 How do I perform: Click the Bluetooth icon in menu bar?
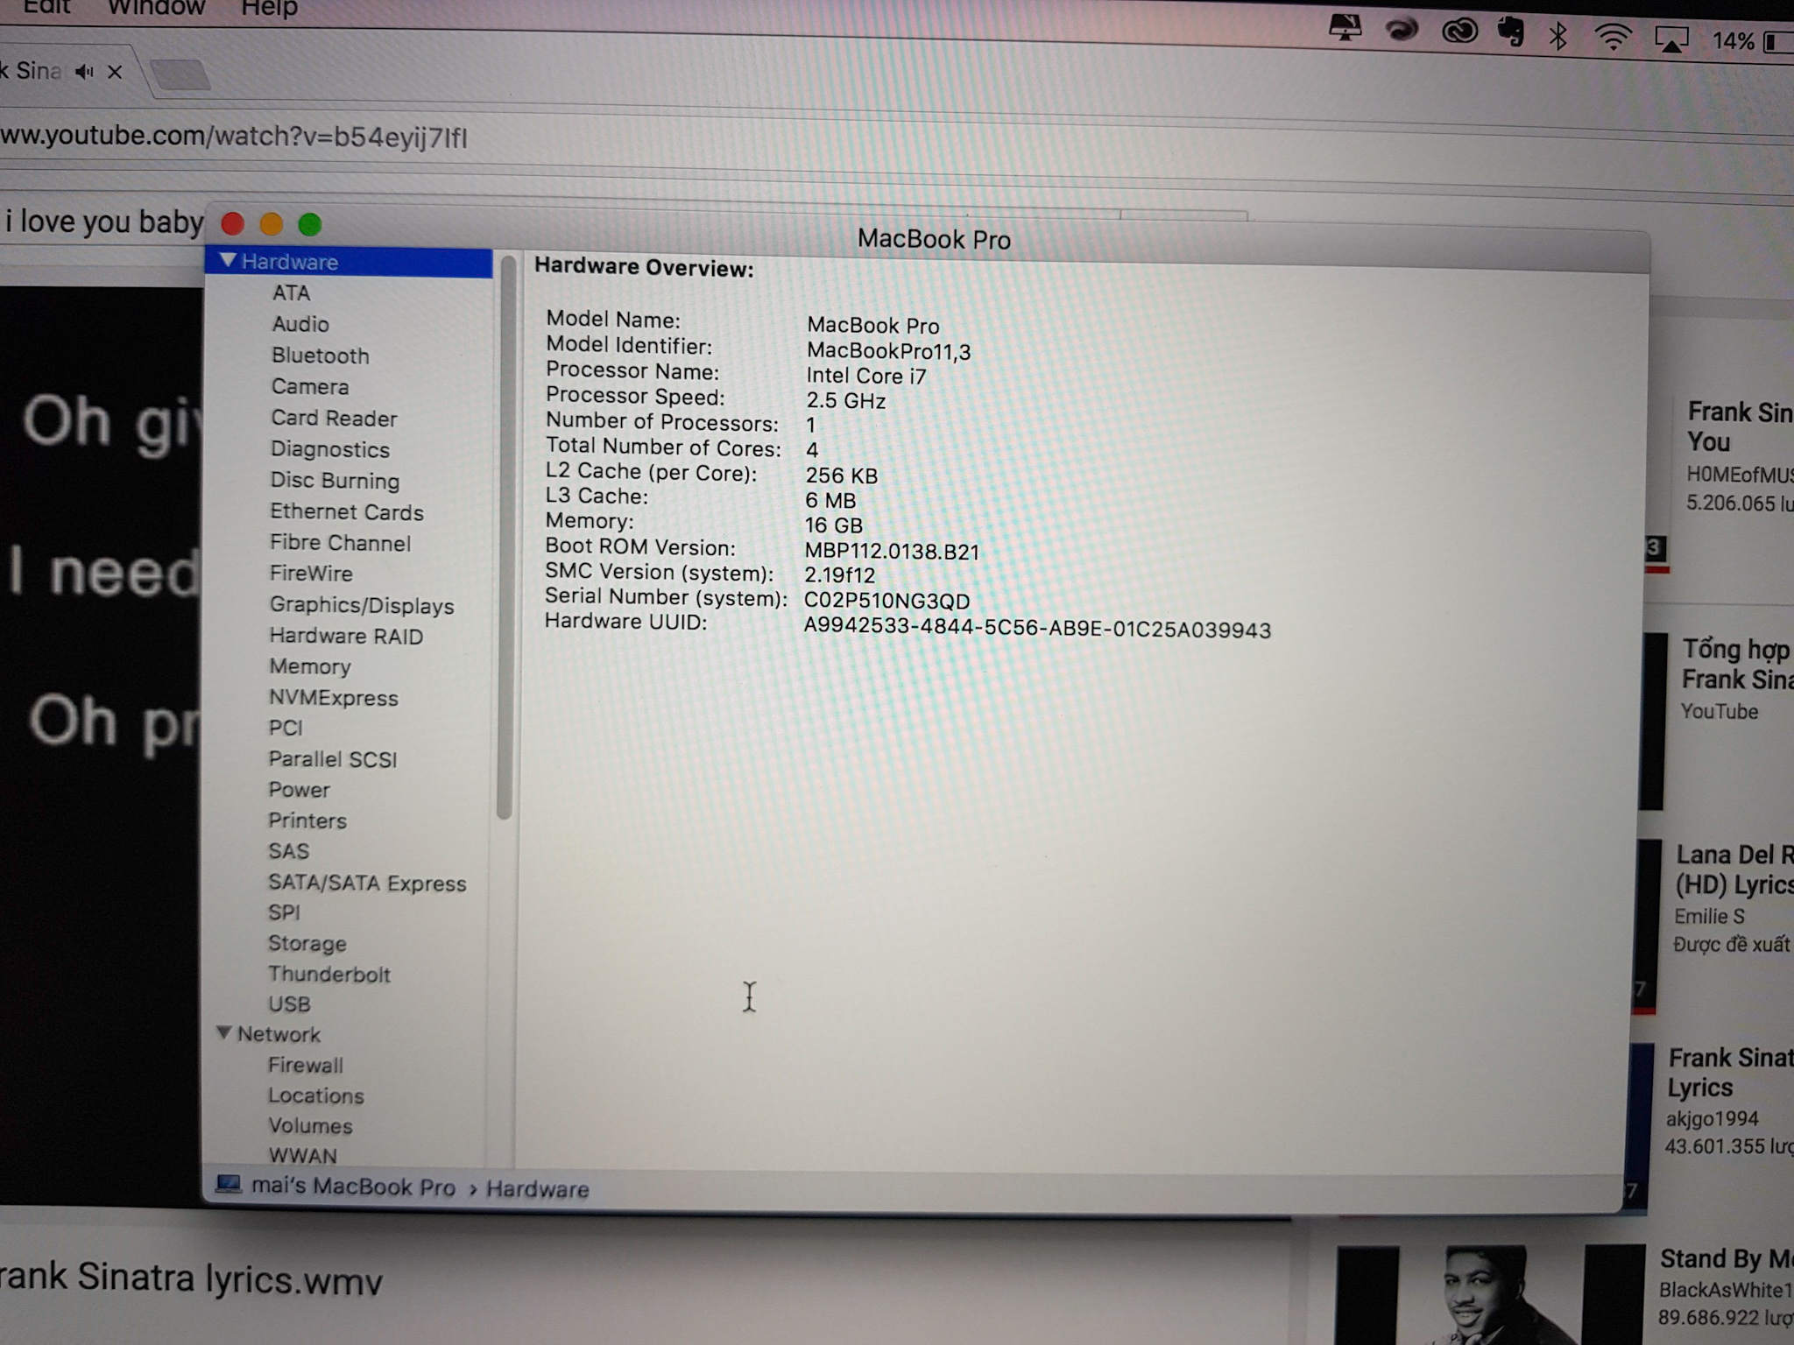point(1558,37)
